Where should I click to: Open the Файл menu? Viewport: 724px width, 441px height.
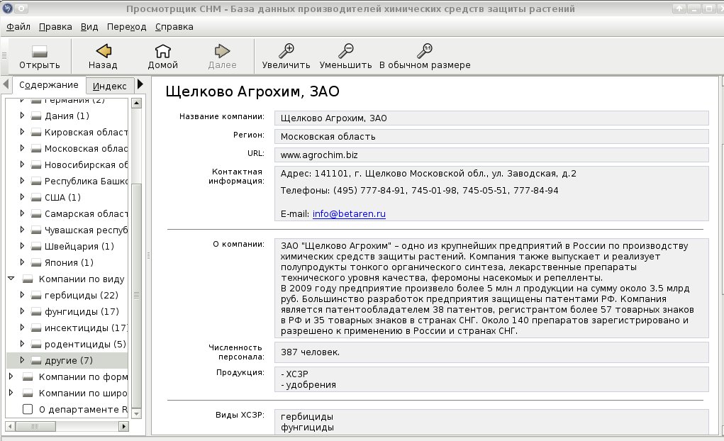(x=18, y=27)
